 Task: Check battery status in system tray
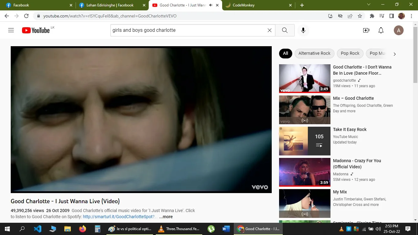(x=371, y=229)
